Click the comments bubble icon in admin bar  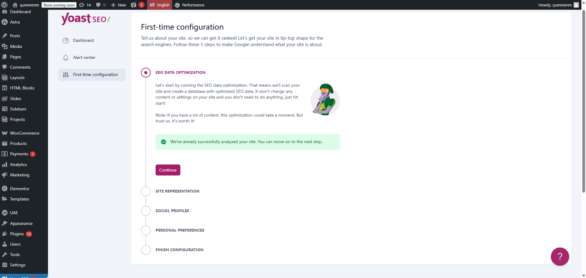point(98,5)
